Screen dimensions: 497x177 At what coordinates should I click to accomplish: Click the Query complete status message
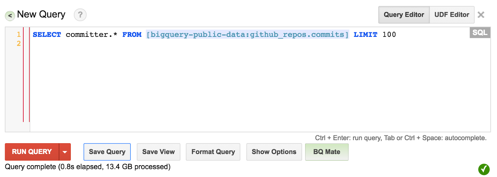(88, 167)
